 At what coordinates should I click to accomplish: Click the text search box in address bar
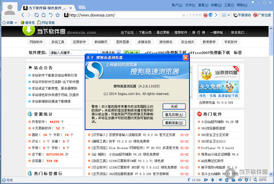coord(192,15)
